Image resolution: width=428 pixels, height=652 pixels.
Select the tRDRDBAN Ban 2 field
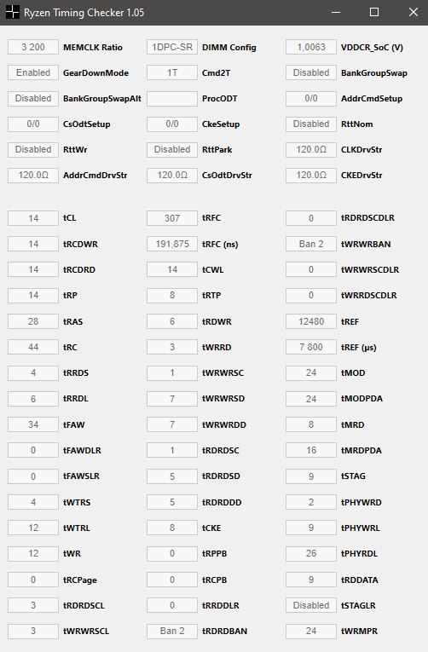(172, 631)
